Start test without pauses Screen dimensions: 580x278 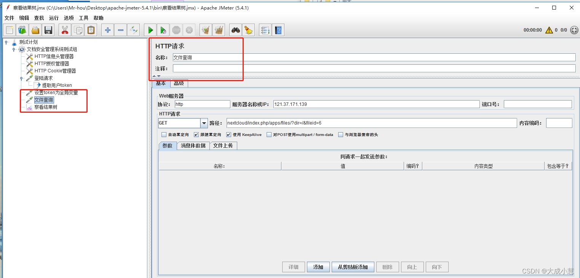pyautogui.click(x=163, y=30)
